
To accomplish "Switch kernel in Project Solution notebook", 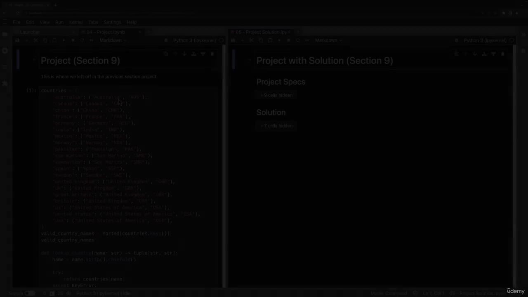I will [486, 40].
